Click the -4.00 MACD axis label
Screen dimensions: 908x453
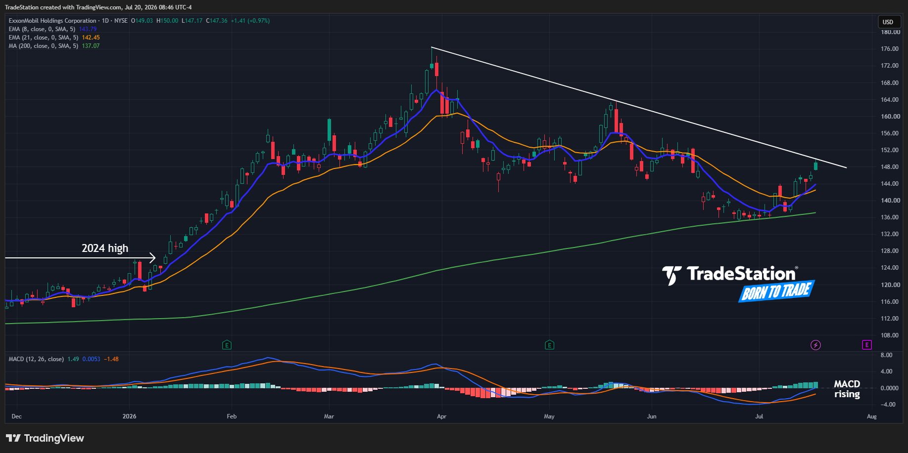[x=888, y=405]
